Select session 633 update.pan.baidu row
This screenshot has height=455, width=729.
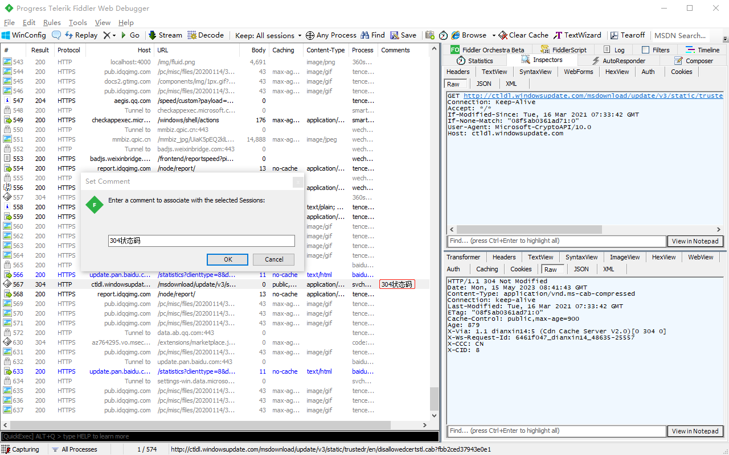tap(215, 371)
